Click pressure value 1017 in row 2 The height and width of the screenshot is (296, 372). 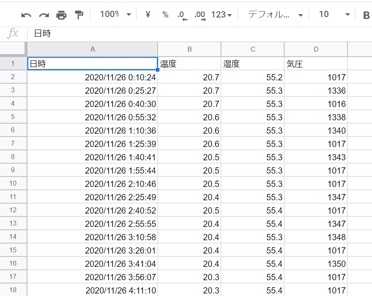click(316, 77)
